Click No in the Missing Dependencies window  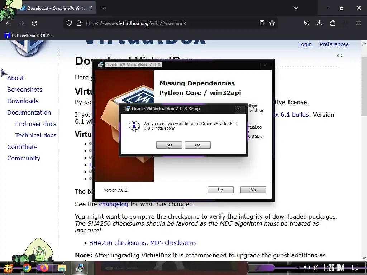coord(253,190)
